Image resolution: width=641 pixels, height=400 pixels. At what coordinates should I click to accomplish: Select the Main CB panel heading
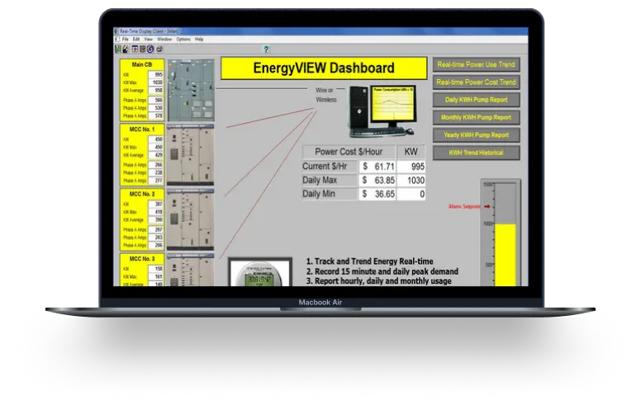(142, 64)
